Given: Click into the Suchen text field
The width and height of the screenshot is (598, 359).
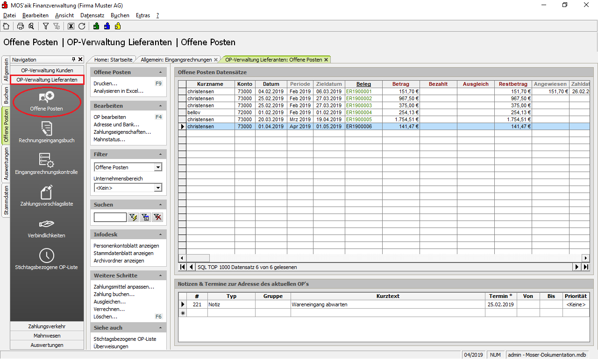Looking at the screenshot, I should pyautogui.click(x=110, y=217).
